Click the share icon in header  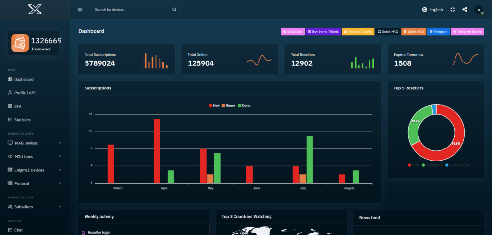pos(465,9)
